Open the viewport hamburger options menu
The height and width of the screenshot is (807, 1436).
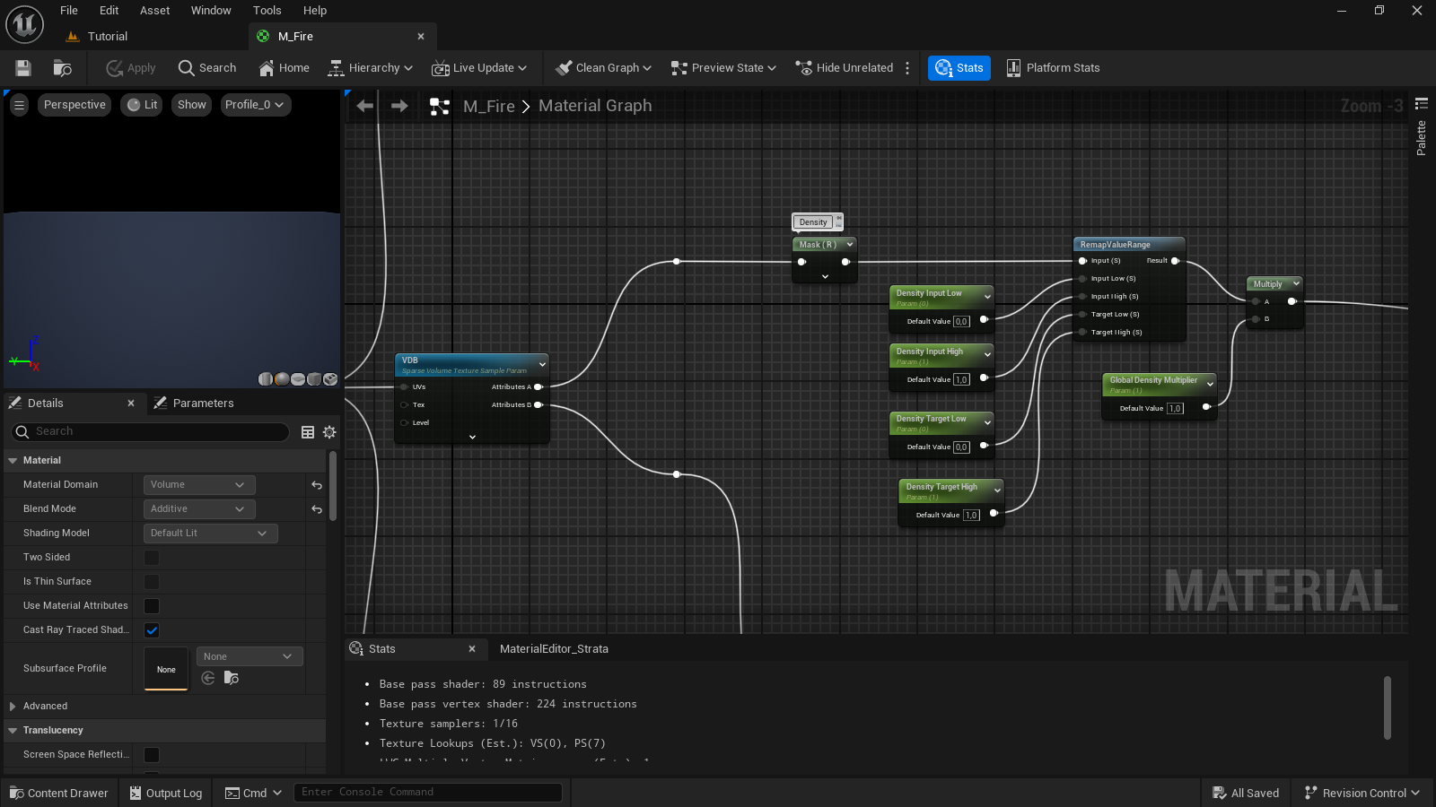pos(19,105)
